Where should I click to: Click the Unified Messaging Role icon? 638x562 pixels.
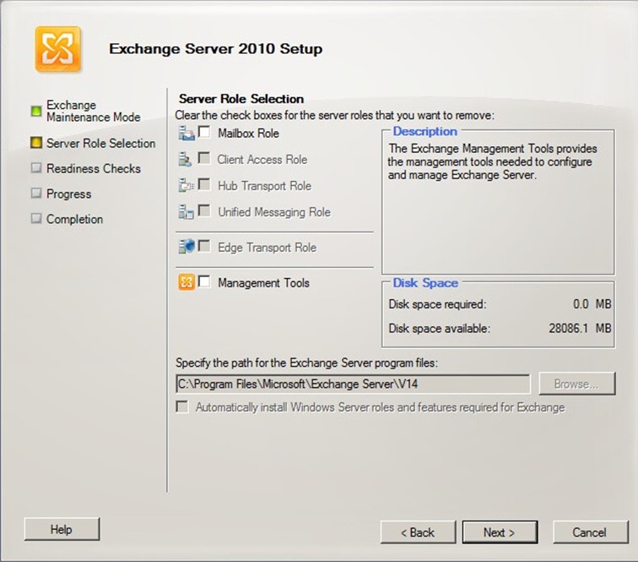(186, 212)
